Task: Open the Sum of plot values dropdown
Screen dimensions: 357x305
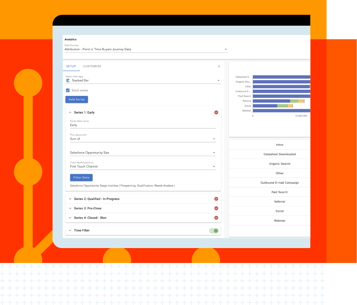Action: [143, 139]
